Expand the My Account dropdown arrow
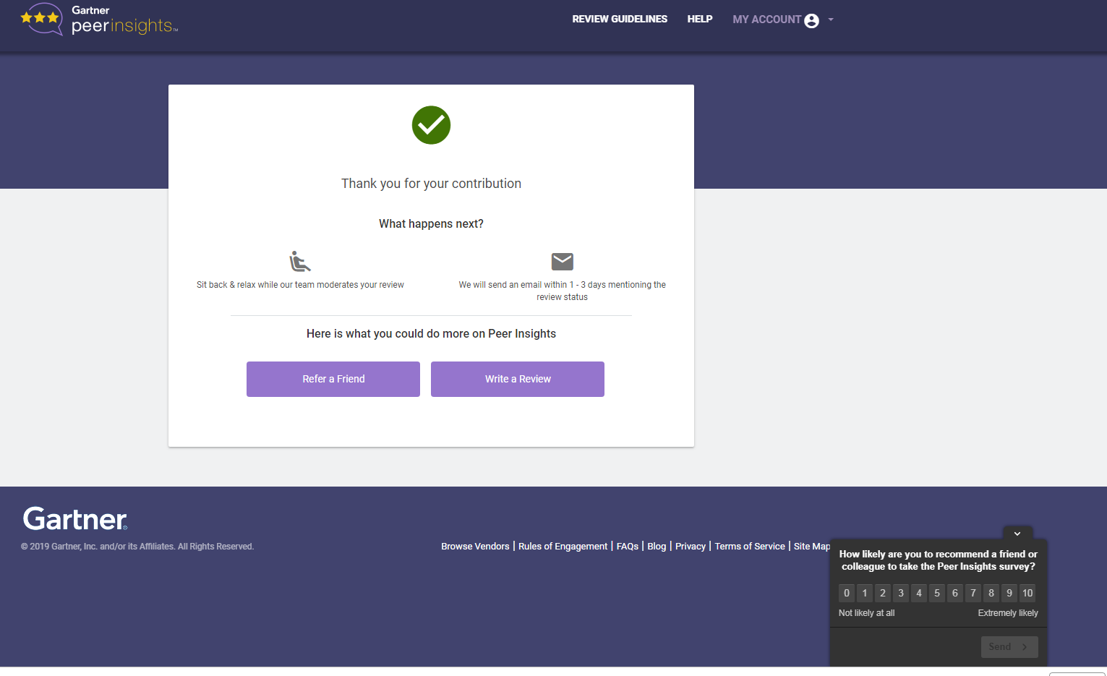 [831, 20]
